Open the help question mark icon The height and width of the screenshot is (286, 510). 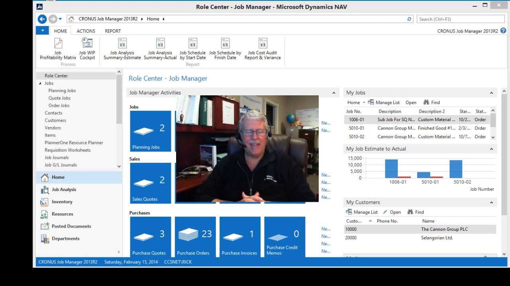click(503, 31)
